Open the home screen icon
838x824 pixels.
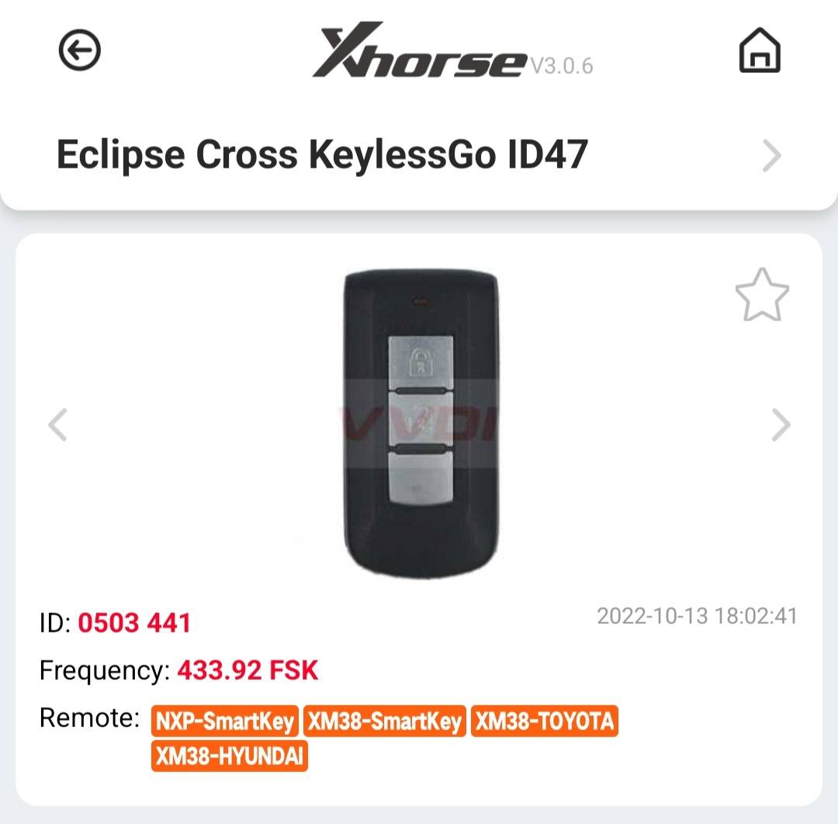760,50
